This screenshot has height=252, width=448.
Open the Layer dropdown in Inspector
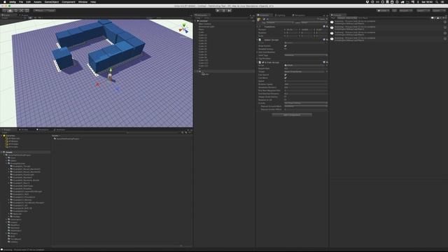coord(314,22)
